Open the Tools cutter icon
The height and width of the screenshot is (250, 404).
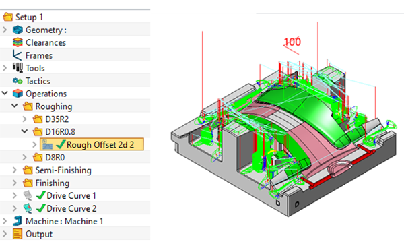pos(18,68)
